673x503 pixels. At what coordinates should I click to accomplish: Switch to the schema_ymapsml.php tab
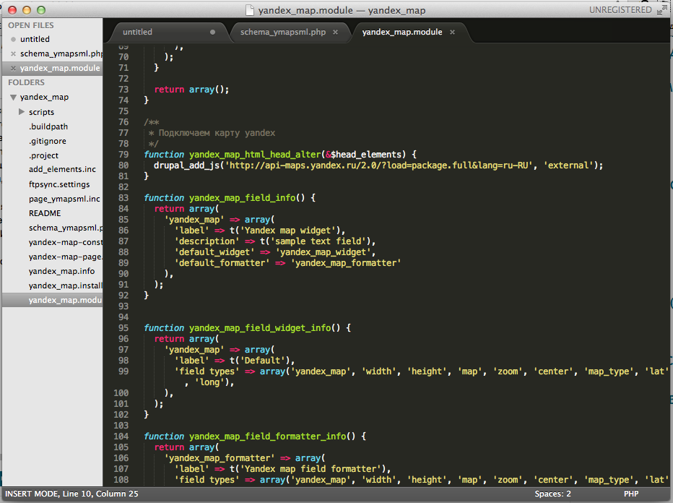coord(283,33)
